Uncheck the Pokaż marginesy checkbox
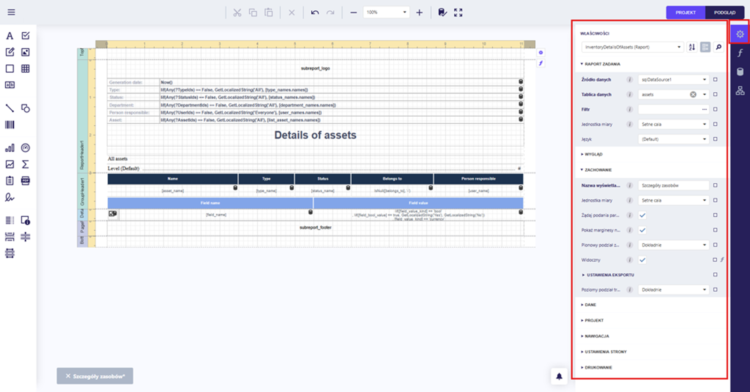This screenshot has height=392, width=750. 642,230
